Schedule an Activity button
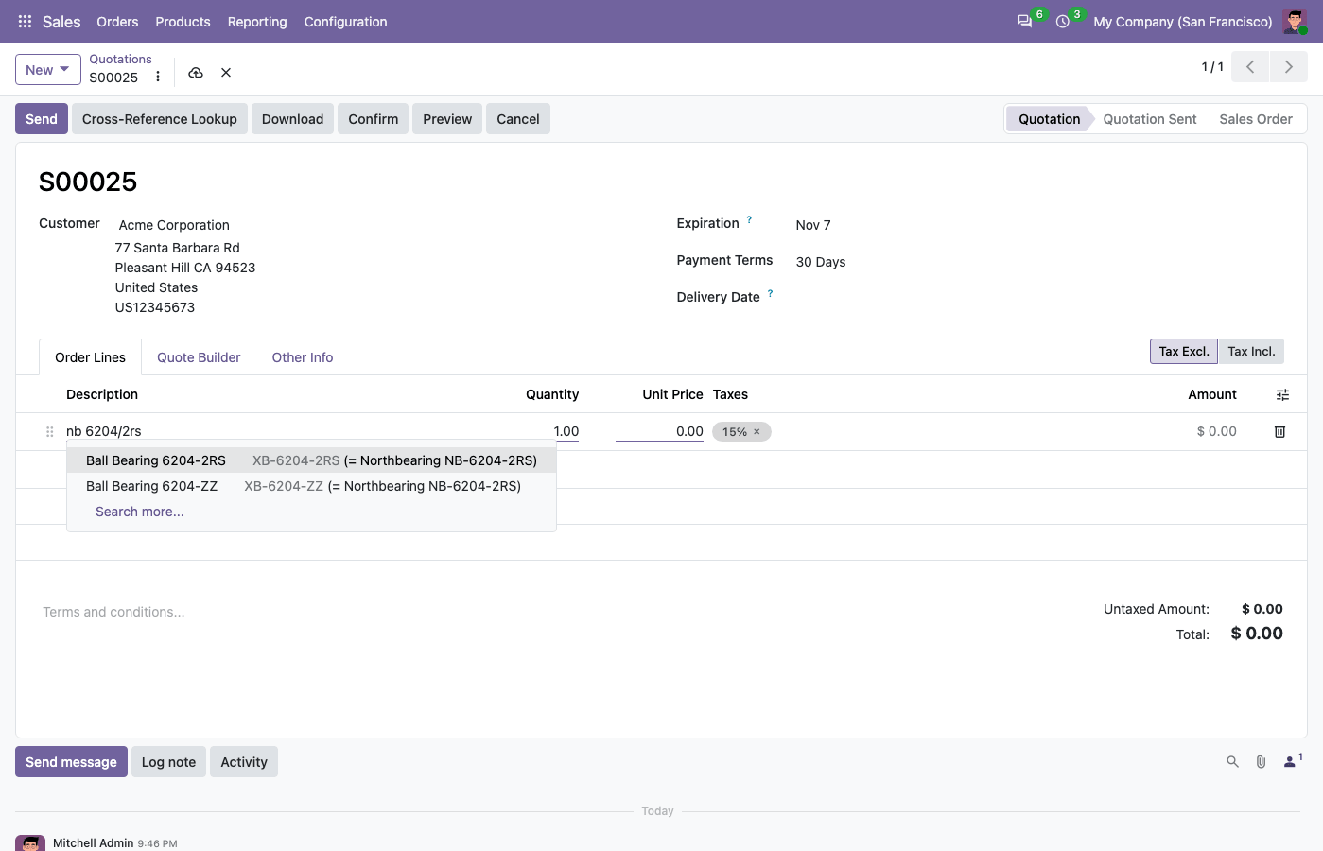The width and height of the screenshot is (1323, 851). (x=244, y=762)
